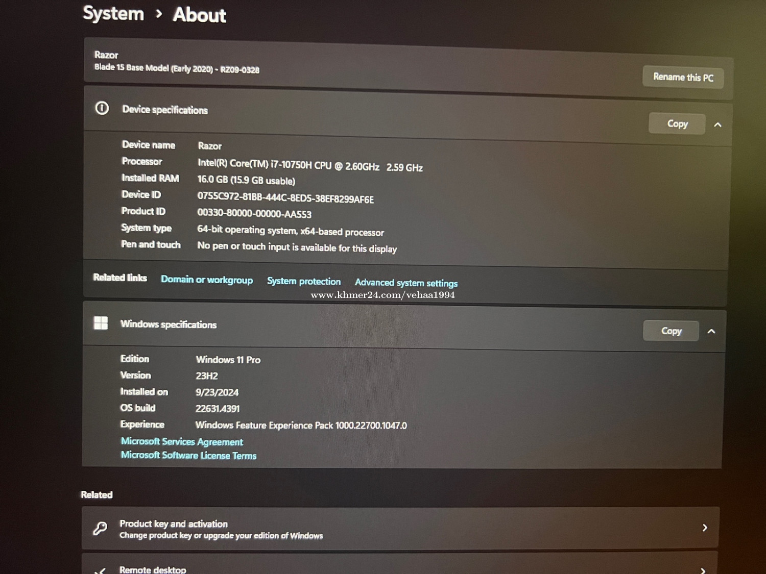766x574 pixels.
Task: Click the Windows Feature Experience Pack value
Action: click(x=301, y=425)
